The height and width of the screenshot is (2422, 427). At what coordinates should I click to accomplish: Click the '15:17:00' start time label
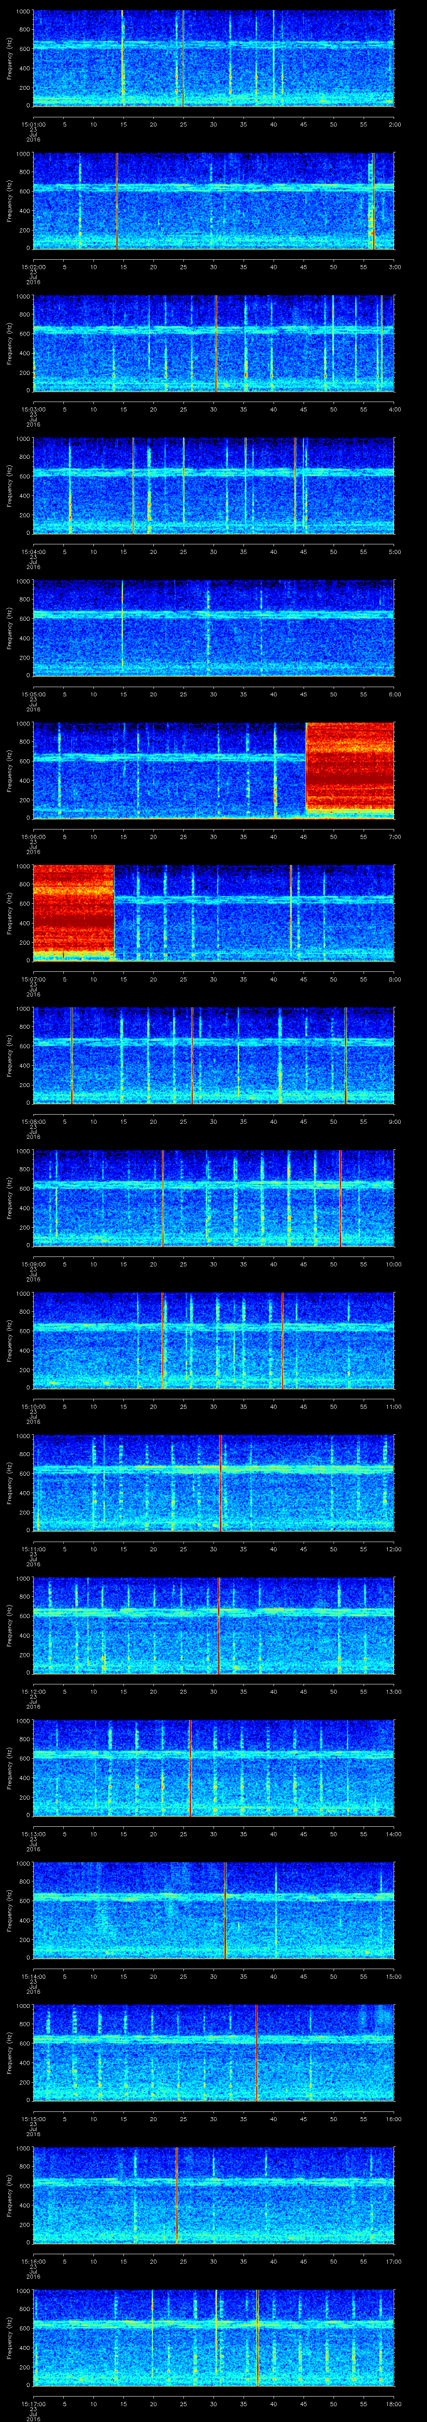(33, 2403)
